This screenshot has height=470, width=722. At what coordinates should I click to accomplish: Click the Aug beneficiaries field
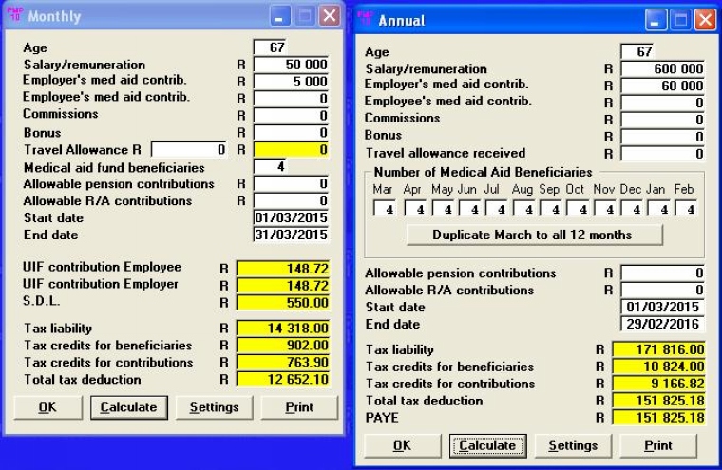tap(523, 209)
